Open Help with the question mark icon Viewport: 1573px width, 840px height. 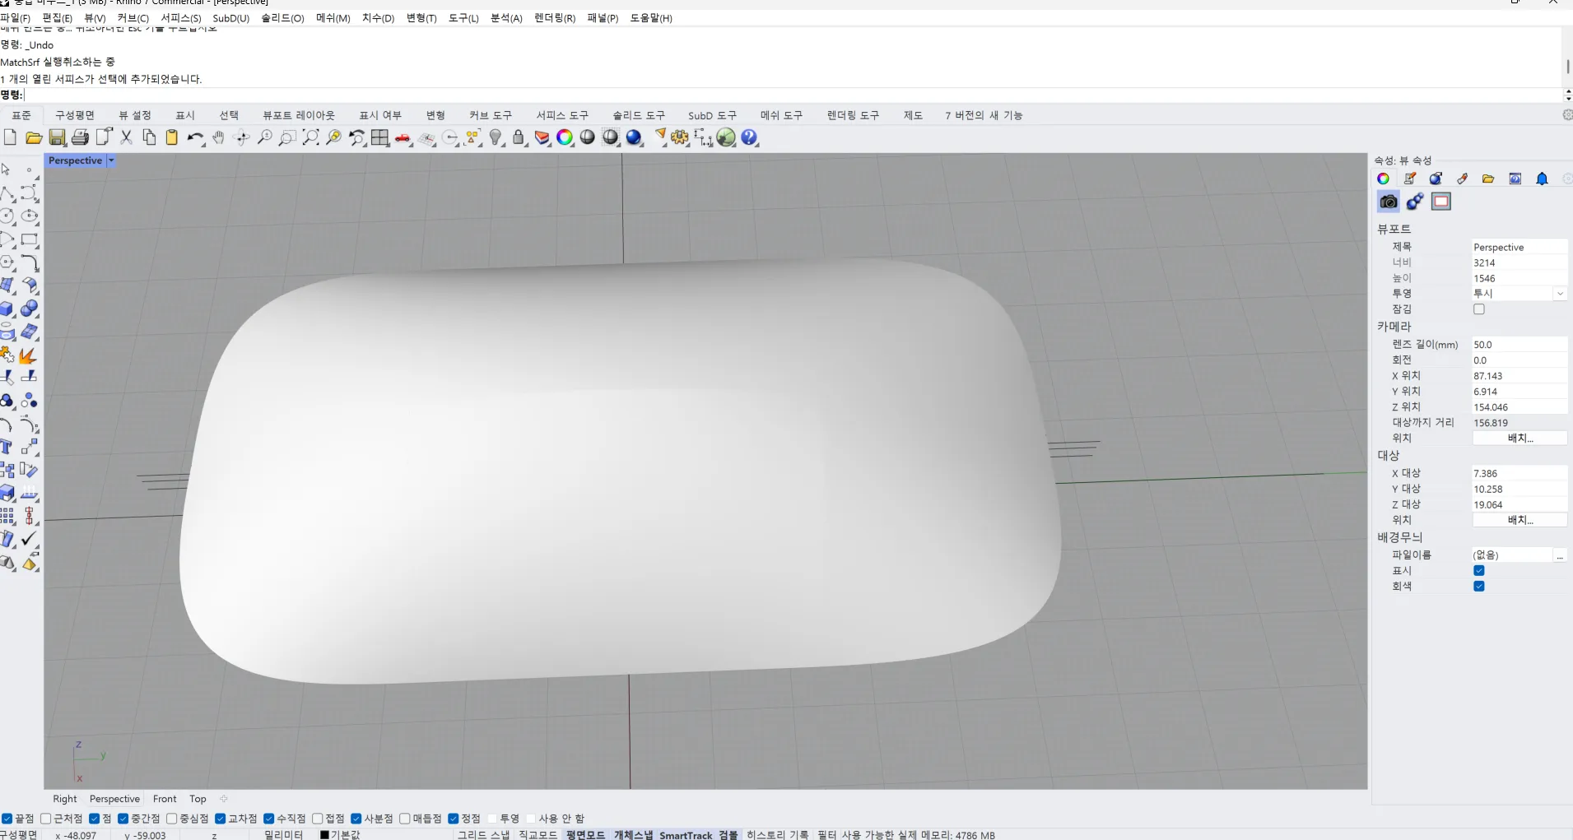pyautogui.click(x=749, y=137)
